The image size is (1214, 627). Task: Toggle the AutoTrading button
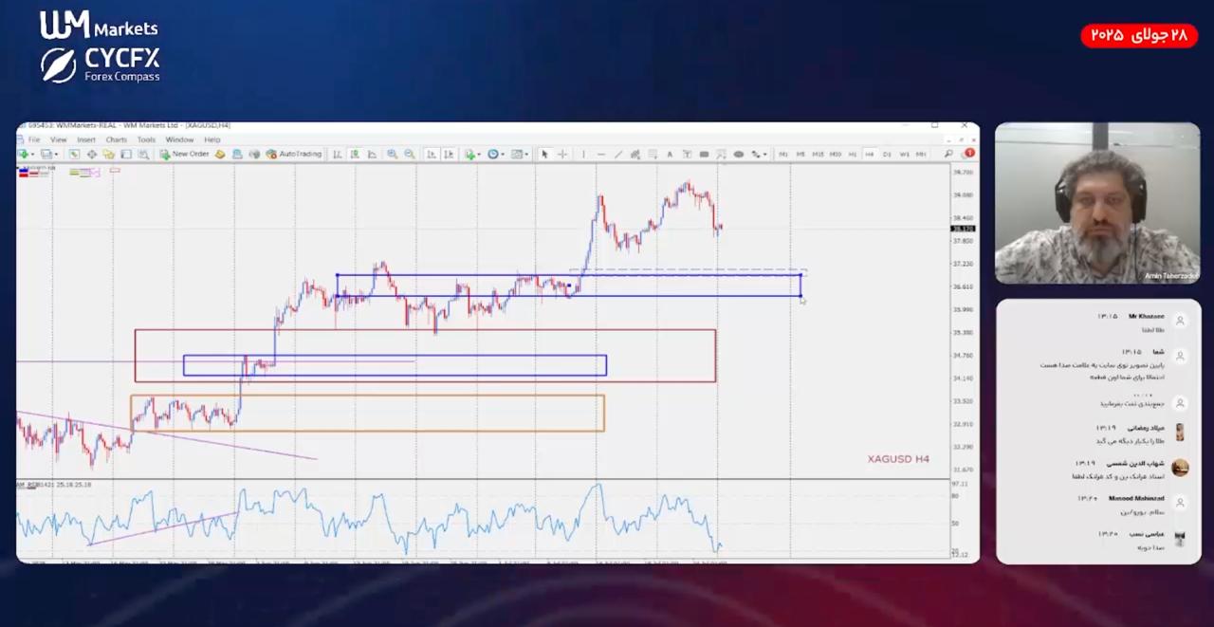293,154
